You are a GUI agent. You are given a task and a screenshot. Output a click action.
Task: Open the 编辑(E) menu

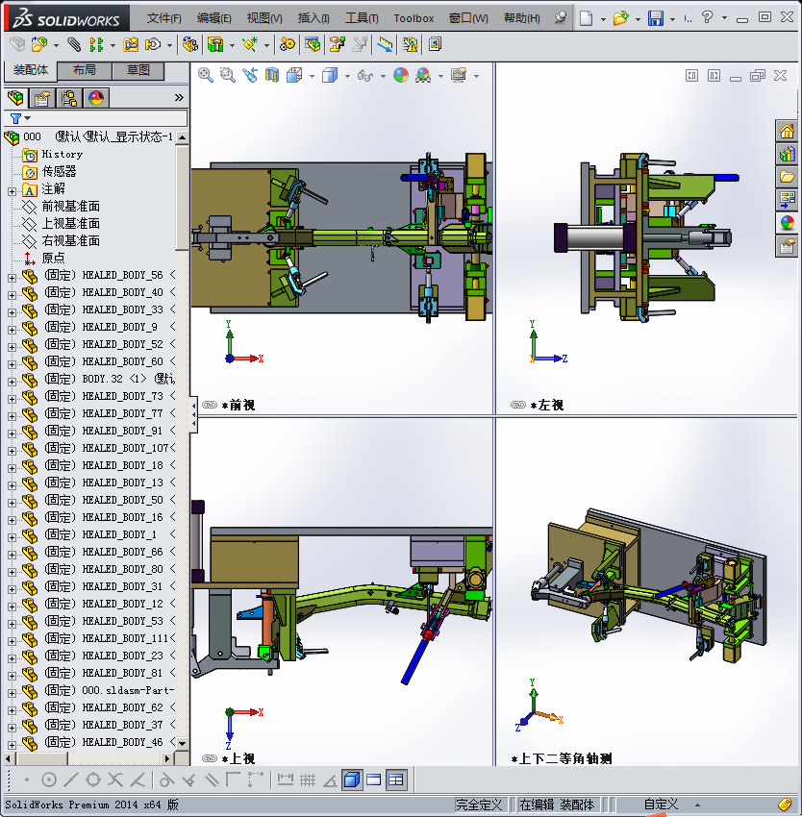click(x=213, y=18)
